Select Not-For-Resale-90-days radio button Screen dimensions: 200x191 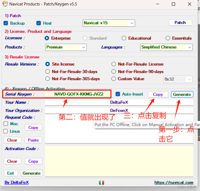pyautogui.click(x=114, y=71)
